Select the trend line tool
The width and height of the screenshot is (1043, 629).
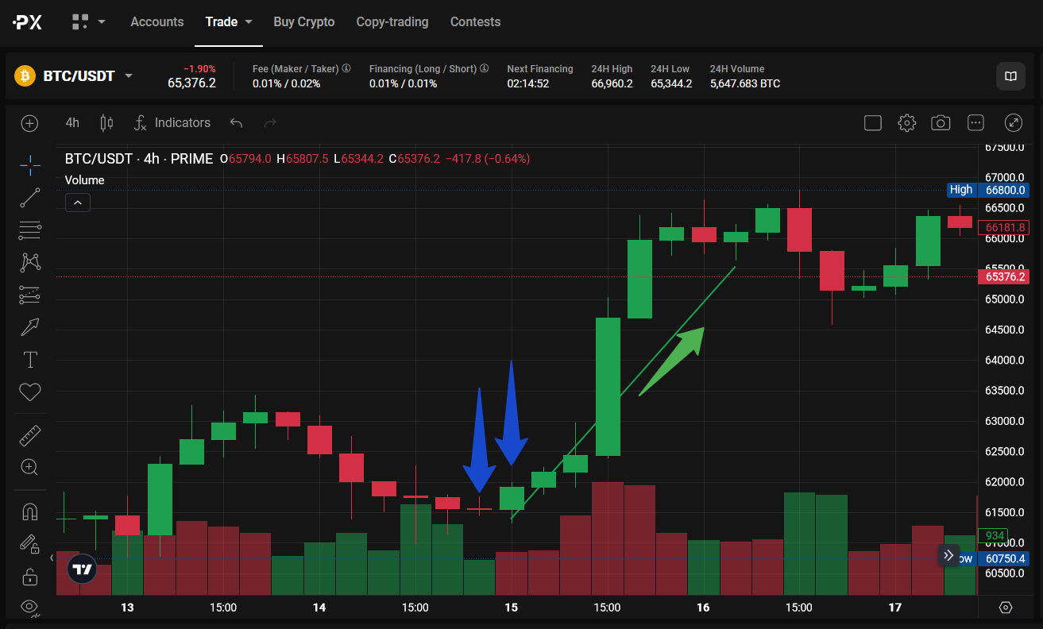(30, 198)
